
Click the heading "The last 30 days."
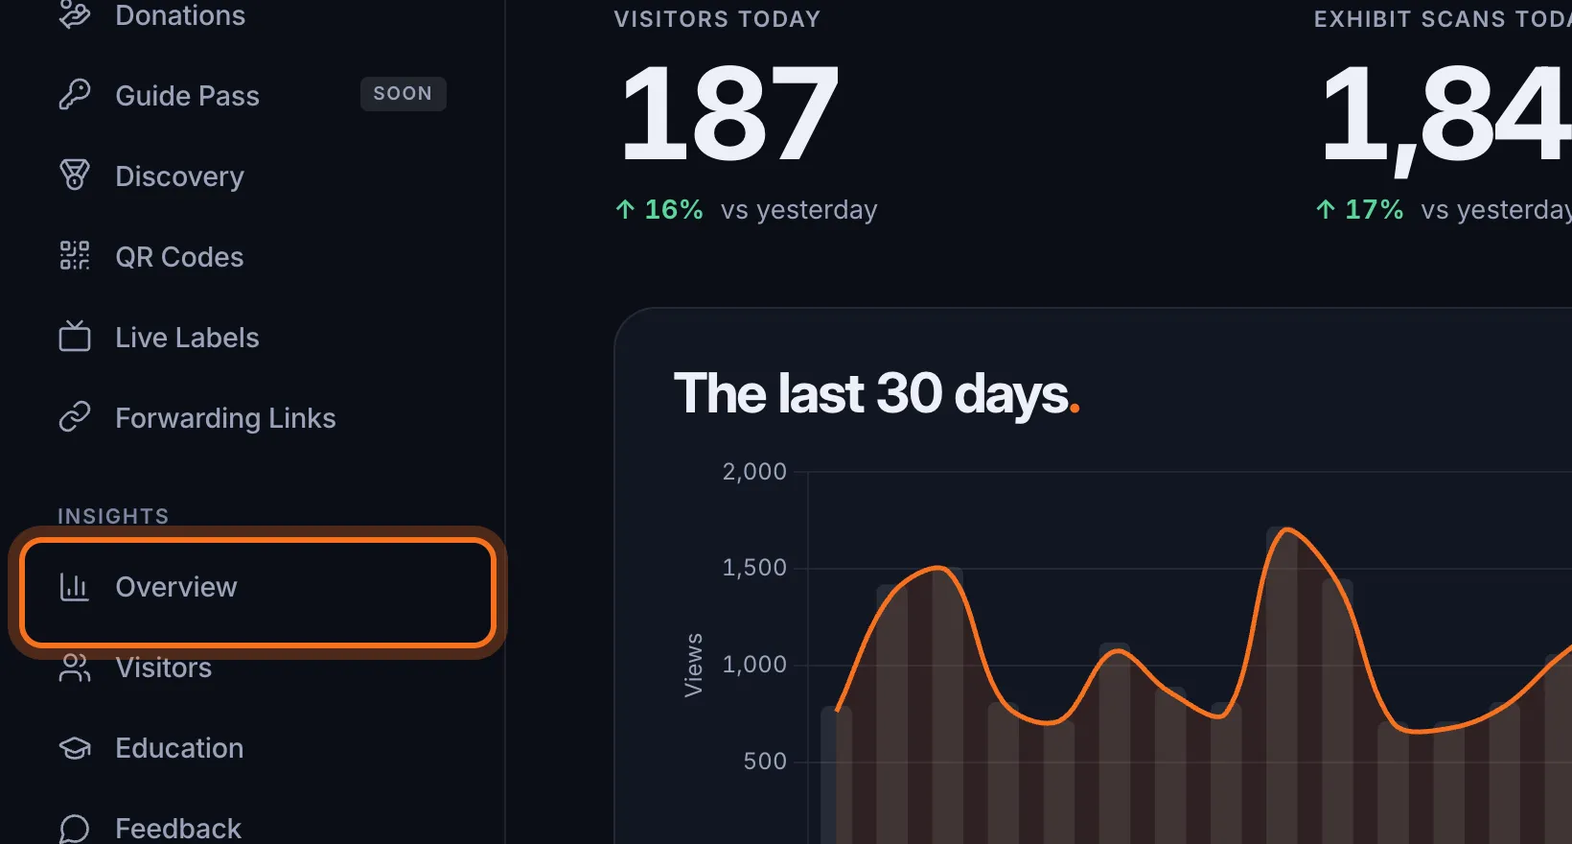click(876, 393)
